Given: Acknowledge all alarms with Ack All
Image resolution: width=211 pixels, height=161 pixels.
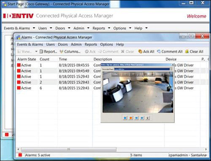Looking at the screenshot, I should tap(146, 52).
